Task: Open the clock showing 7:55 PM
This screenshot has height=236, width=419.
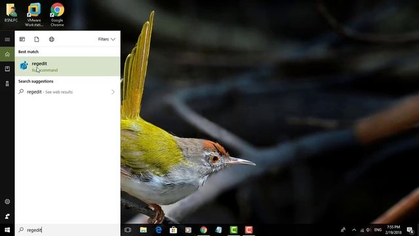Action: pyautogui.click(x=393, y=230)
